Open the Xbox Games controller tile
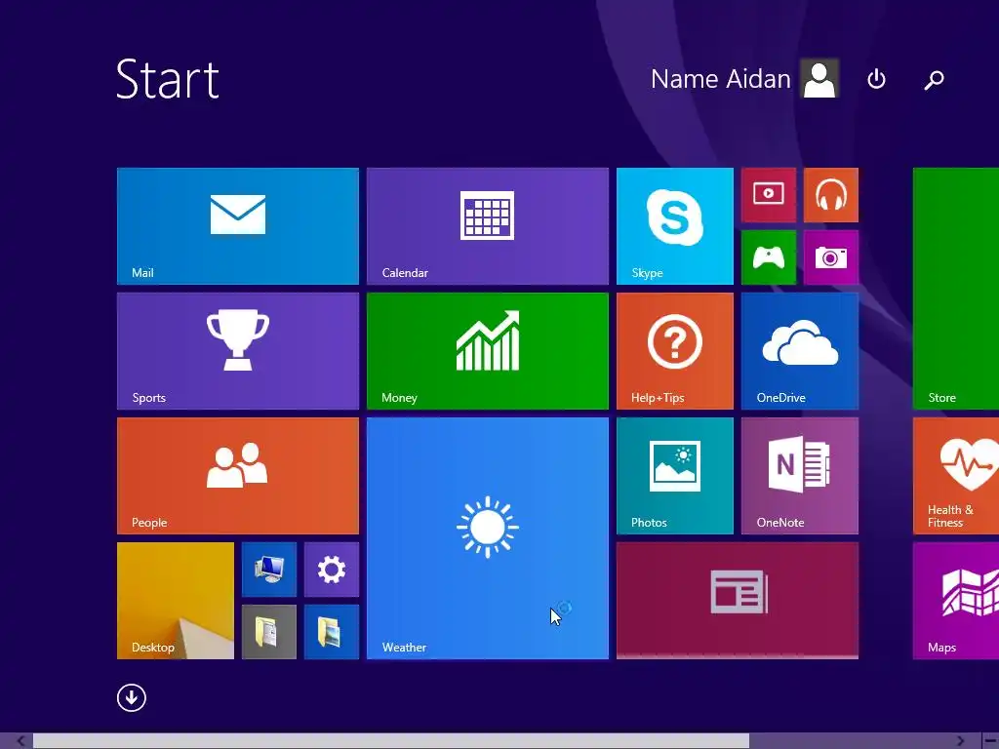The height and width of the screenshot is (749, 999). [x=769, y=257]
